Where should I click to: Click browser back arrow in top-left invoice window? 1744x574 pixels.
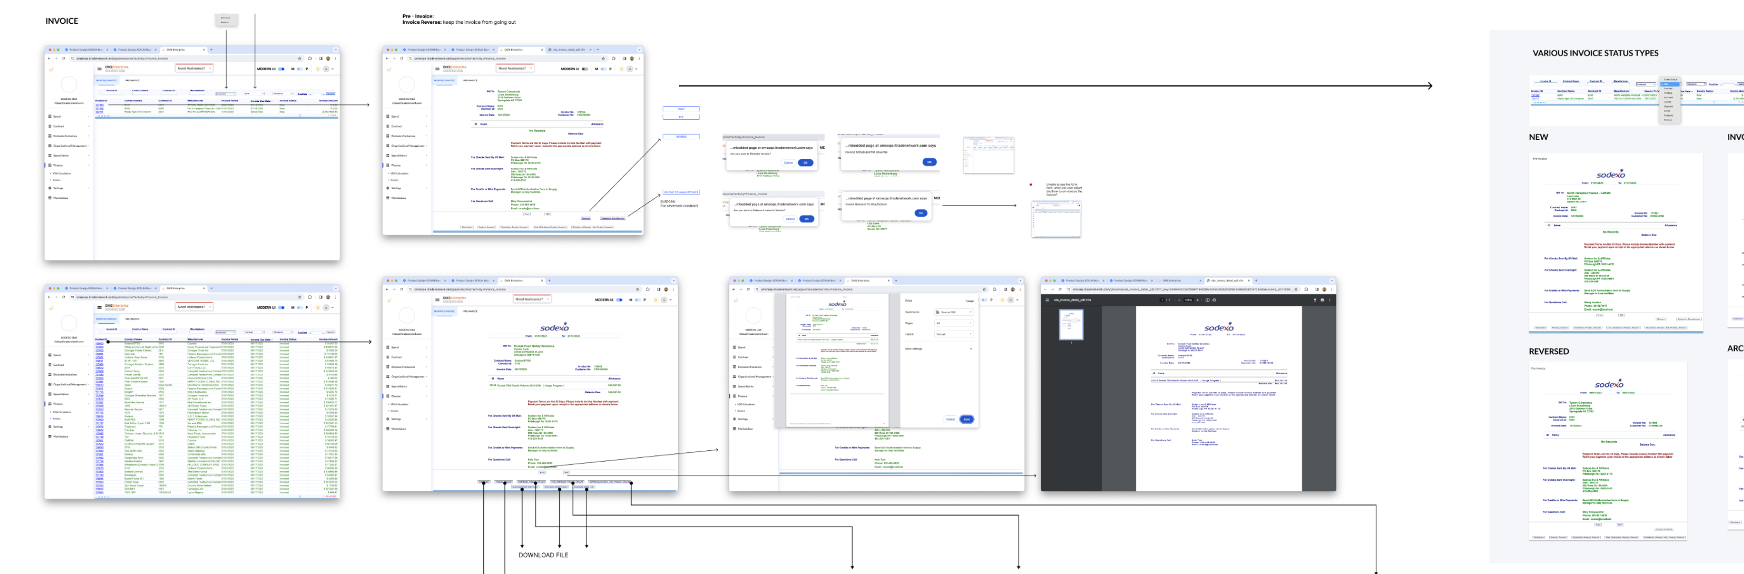[49, 58]
